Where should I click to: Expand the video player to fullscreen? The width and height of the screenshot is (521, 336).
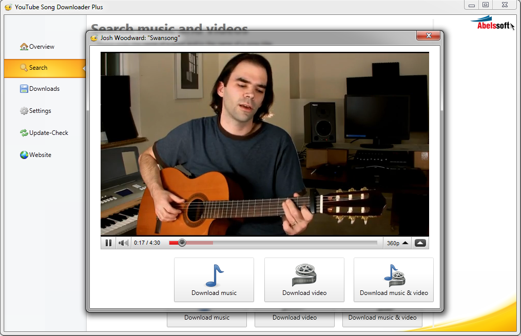coord(420,243)
